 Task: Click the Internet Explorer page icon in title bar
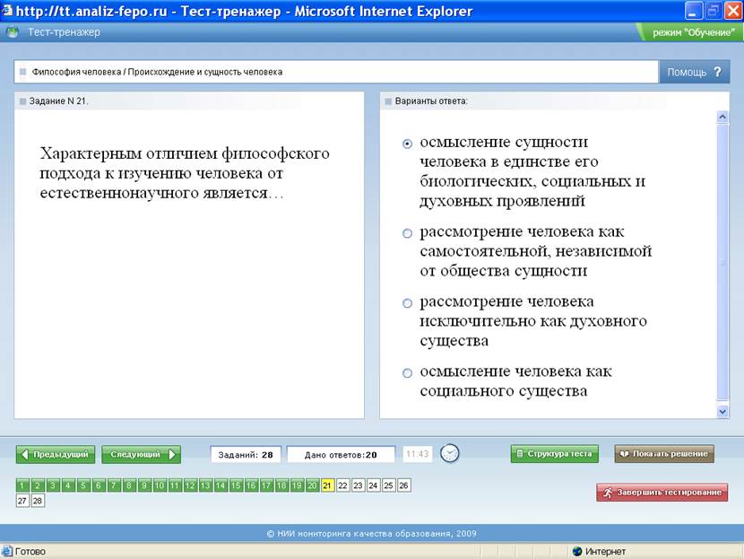click(x=6, y=11)
